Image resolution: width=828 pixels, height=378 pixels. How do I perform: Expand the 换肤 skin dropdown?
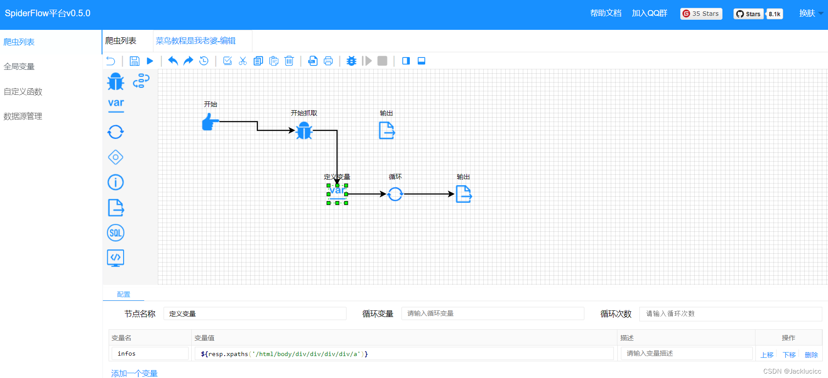click(x=811, y=13)
